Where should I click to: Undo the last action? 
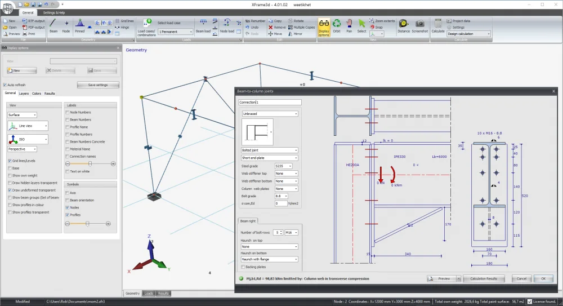pyautogui.click(x=252, y=27)
